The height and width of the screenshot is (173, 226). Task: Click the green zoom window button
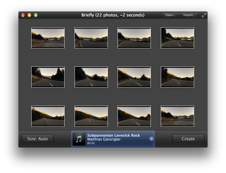point(36,15)
